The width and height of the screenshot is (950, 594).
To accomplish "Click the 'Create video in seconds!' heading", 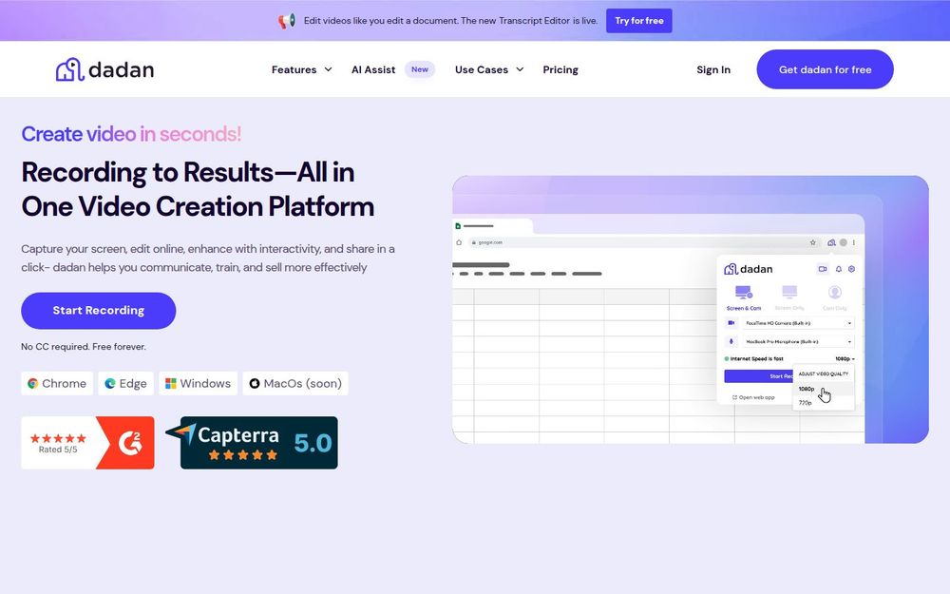I will coord(131,134).
